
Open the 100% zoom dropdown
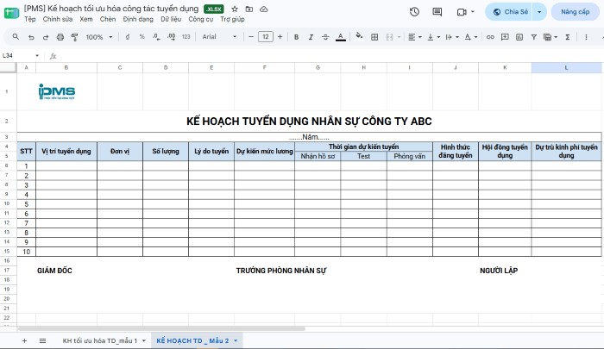pos(99,37)
